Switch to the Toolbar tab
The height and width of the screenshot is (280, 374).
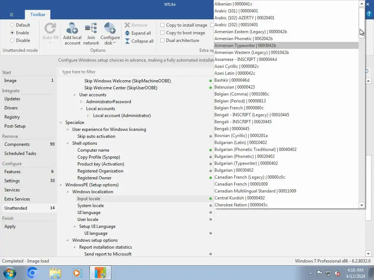click(x=38, y=15)
